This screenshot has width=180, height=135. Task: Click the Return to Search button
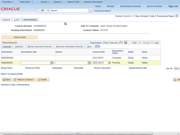pyautogui.click(x=25, y=80)
